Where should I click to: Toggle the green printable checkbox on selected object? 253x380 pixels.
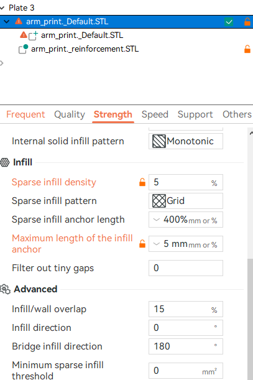click(229, 22)
